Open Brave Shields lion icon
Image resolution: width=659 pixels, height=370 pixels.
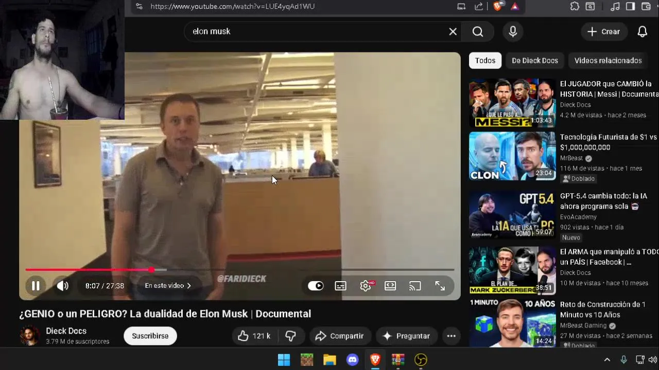click(497, 6)
